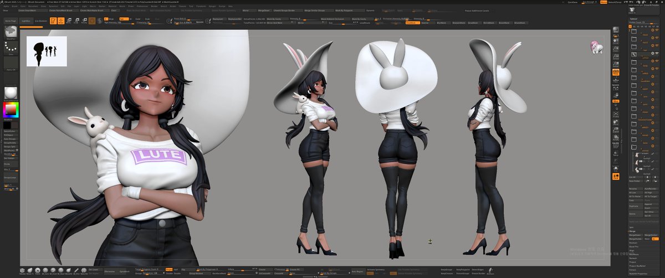The image size is (665, 278).
Task: Open the Texture Off selector
Action: pyautogui.click(x=11, y=79)
